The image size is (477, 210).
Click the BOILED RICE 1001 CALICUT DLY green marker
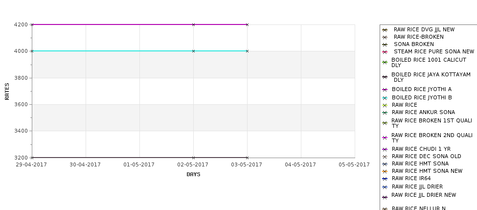tap(385, 62)
